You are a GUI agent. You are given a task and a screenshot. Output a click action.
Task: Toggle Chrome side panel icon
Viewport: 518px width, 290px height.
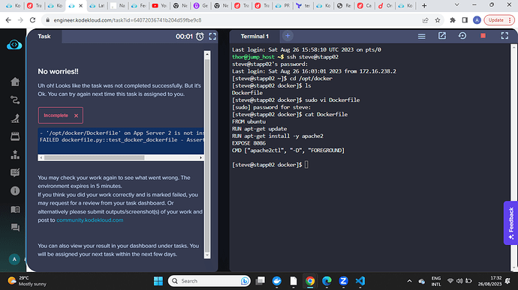point(465,20)
